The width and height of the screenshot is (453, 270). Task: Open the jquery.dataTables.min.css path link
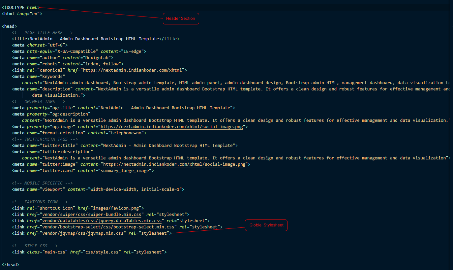[x=102, y=220]
